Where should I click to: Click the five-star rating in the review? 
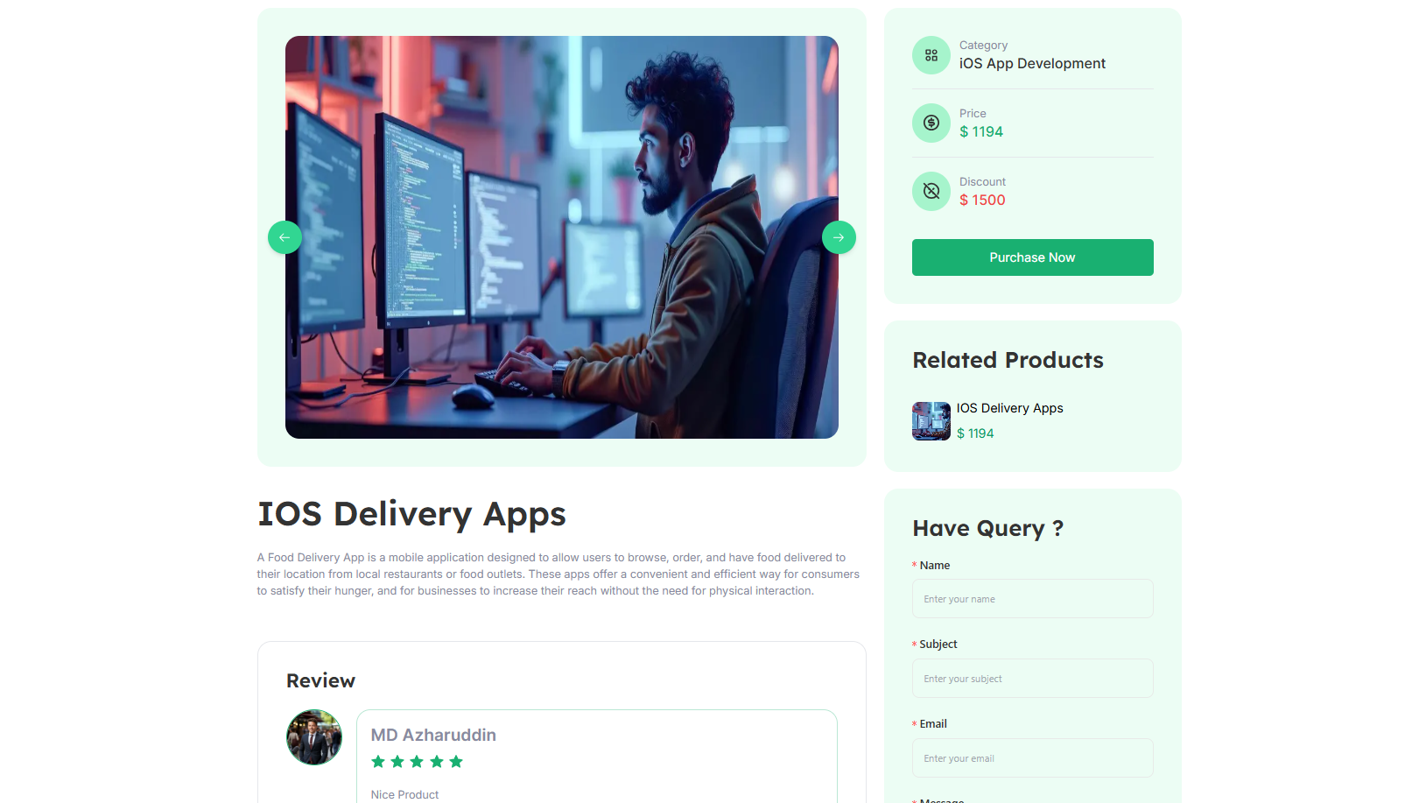point(417,762)
